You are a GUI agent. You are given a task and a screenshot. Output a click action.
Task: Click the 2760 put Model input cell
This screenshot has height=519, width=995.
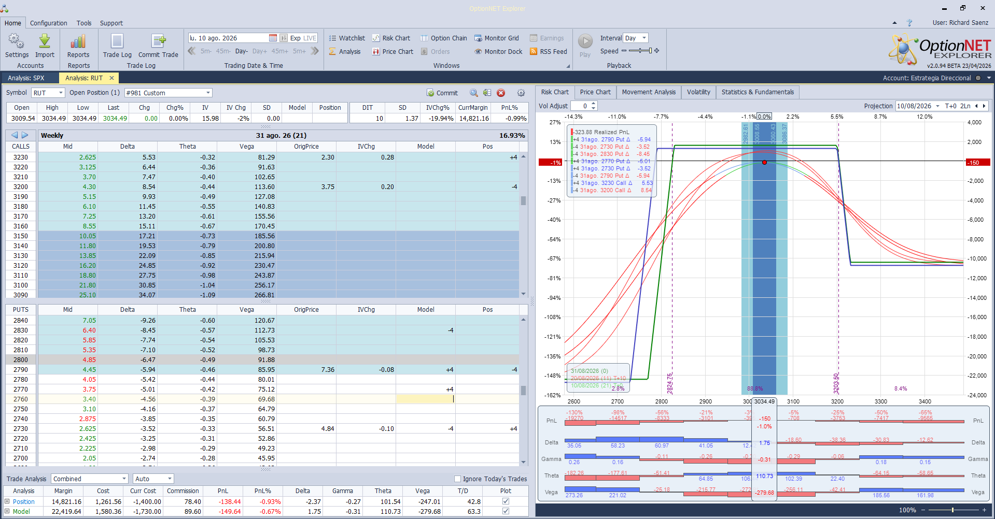tap(425, 399)
